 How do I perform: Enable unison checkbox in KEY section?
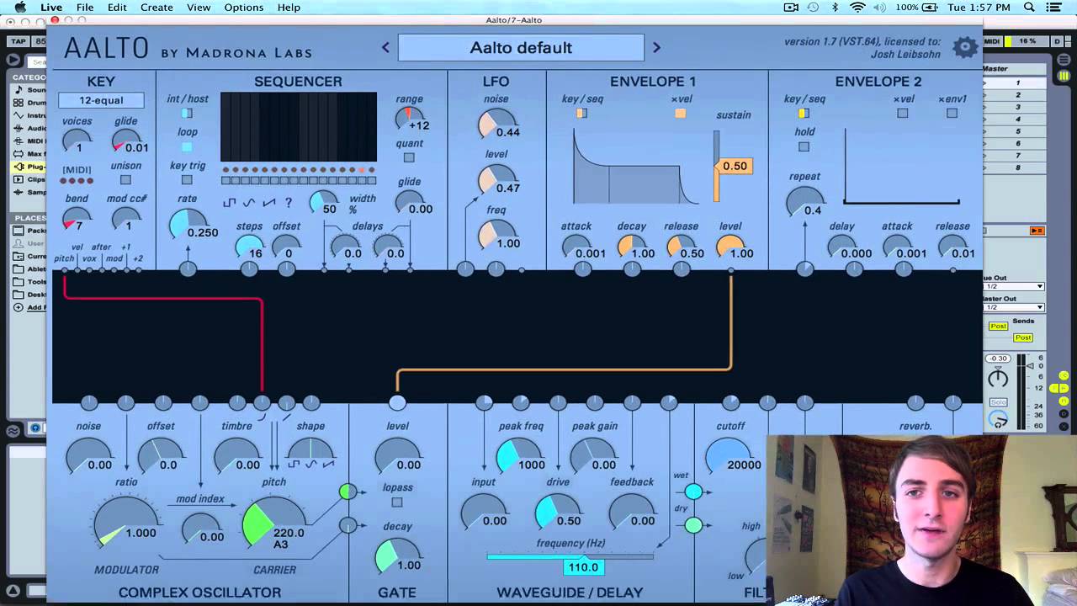tap(125, 179)
